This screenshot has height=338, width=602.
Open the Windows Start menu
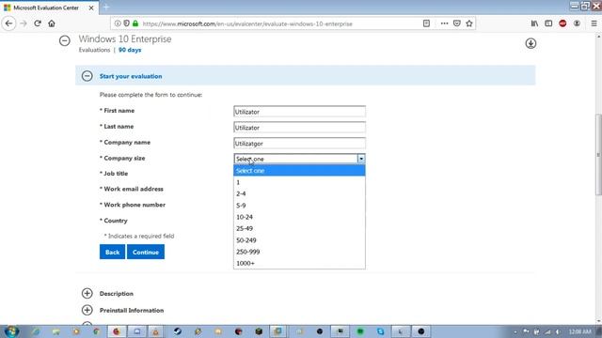coord(11,331)
